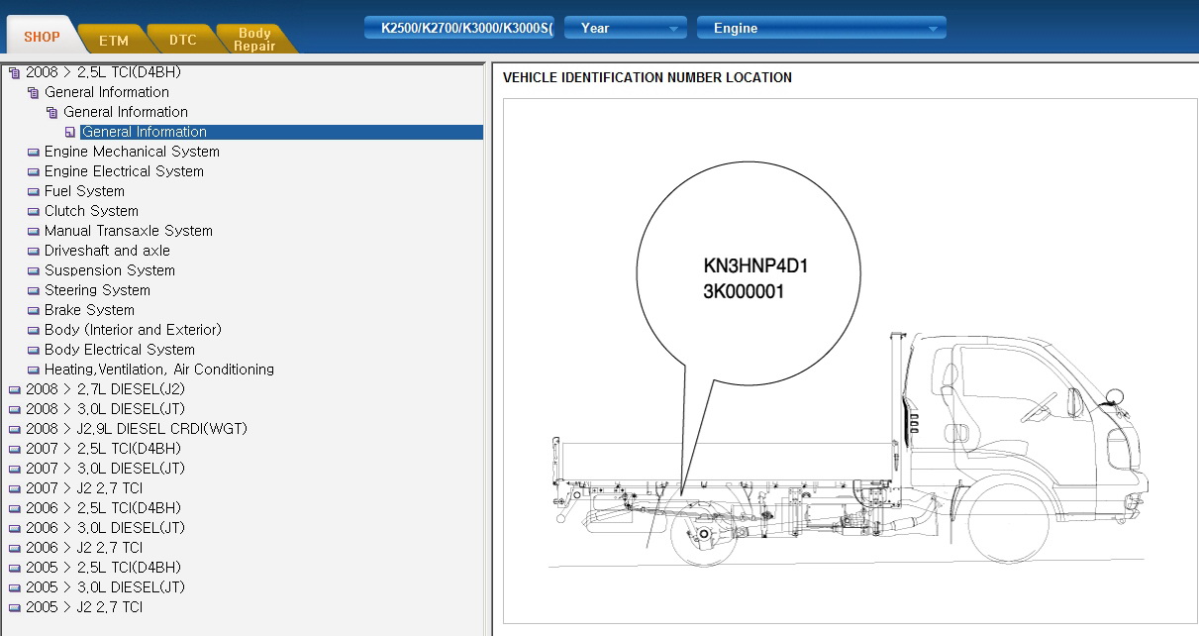Expand 2006 > 3.0L DIESEL(JT) manual

point(105,528)
